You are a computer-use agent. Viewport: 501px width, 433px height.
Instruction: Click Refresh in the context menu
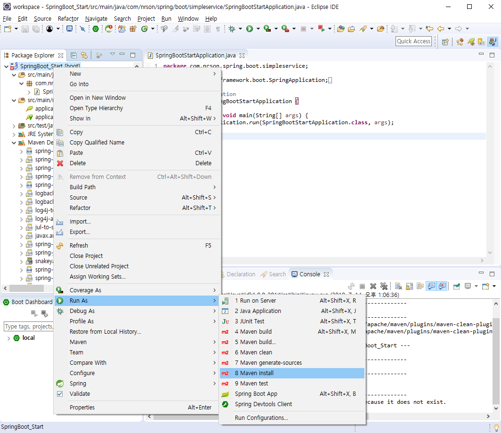(137, 245)
